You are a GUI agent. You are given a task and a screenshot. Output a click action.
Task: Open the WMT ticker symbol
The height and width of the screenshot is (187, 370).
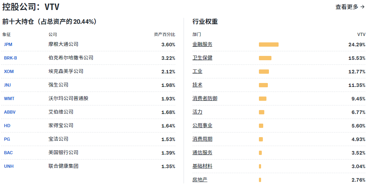coord(9,99)
